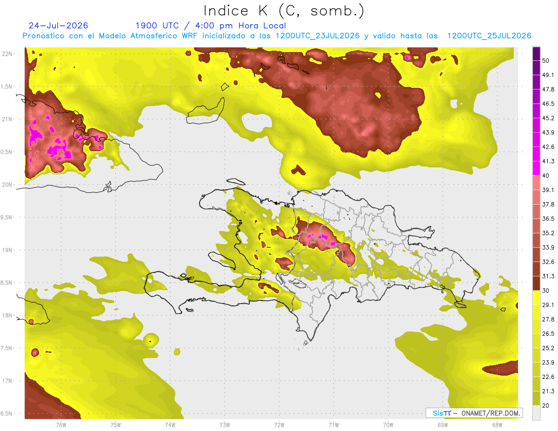The image size is (558, 431).
Task: Click the dark purple legend segment above 50
Action: [537, 54]
